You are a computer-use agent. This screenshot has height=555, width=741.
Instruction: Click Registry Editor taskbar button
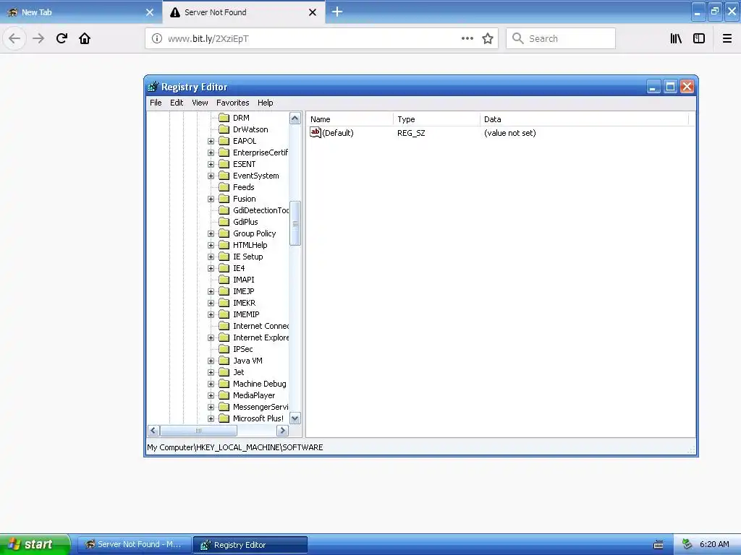[250, 545]
